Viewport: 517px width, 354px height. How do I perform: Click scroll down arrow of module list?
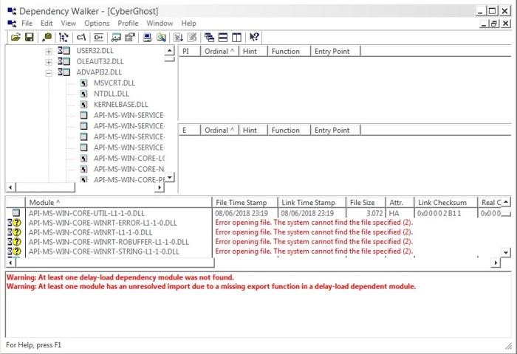(506, 252)
